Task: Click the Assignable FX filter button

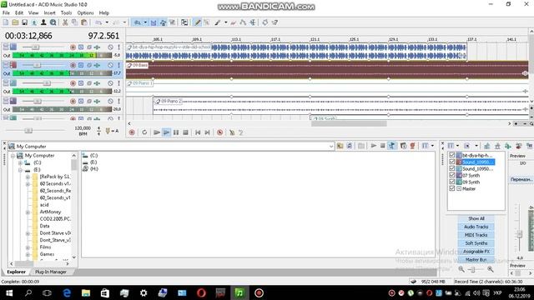Action: pos(476,252)
